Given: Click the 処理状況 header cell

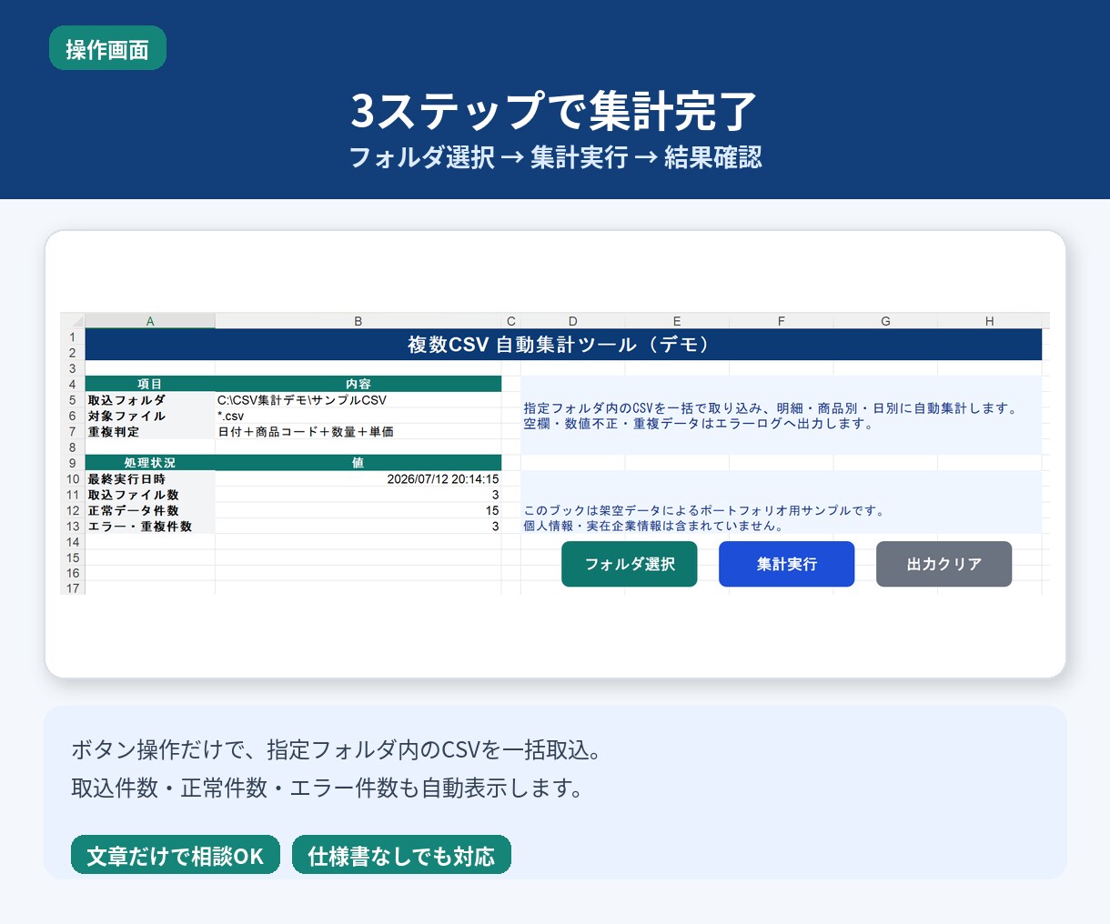Looking at the screenshot, I should point(150,463).
